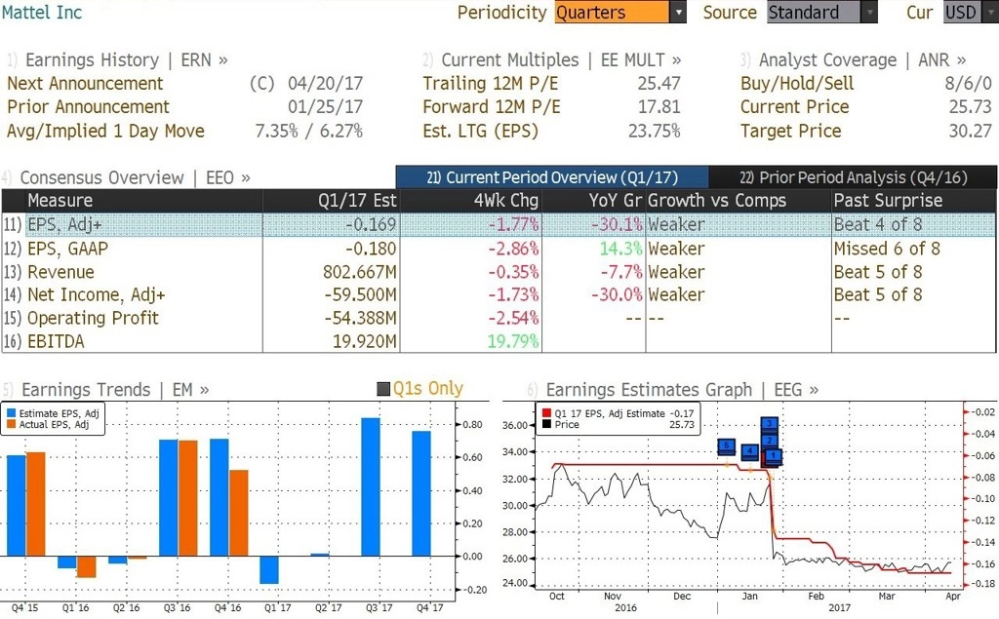The image size is (999, 619).
Task: Select the EBITDA measure row
Action: 499,341
